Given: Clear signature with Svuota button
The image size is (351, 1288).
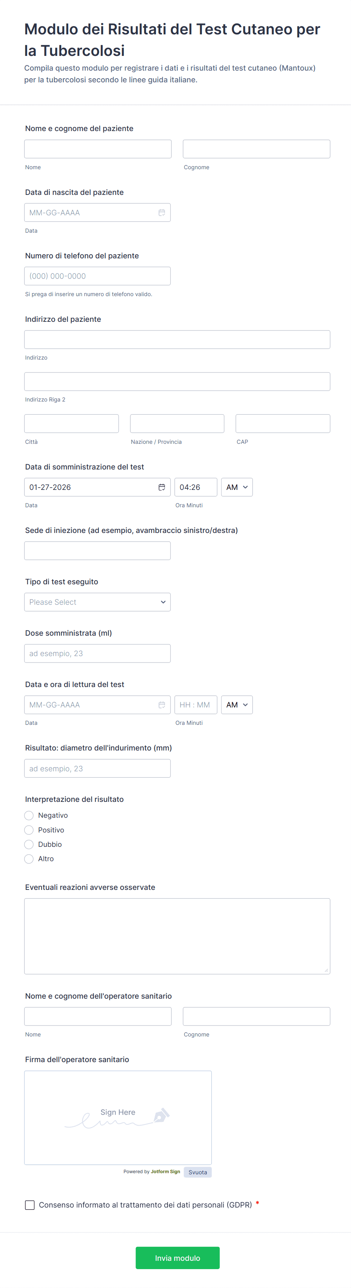Looking at the screenshot, I should point(198,1172).
